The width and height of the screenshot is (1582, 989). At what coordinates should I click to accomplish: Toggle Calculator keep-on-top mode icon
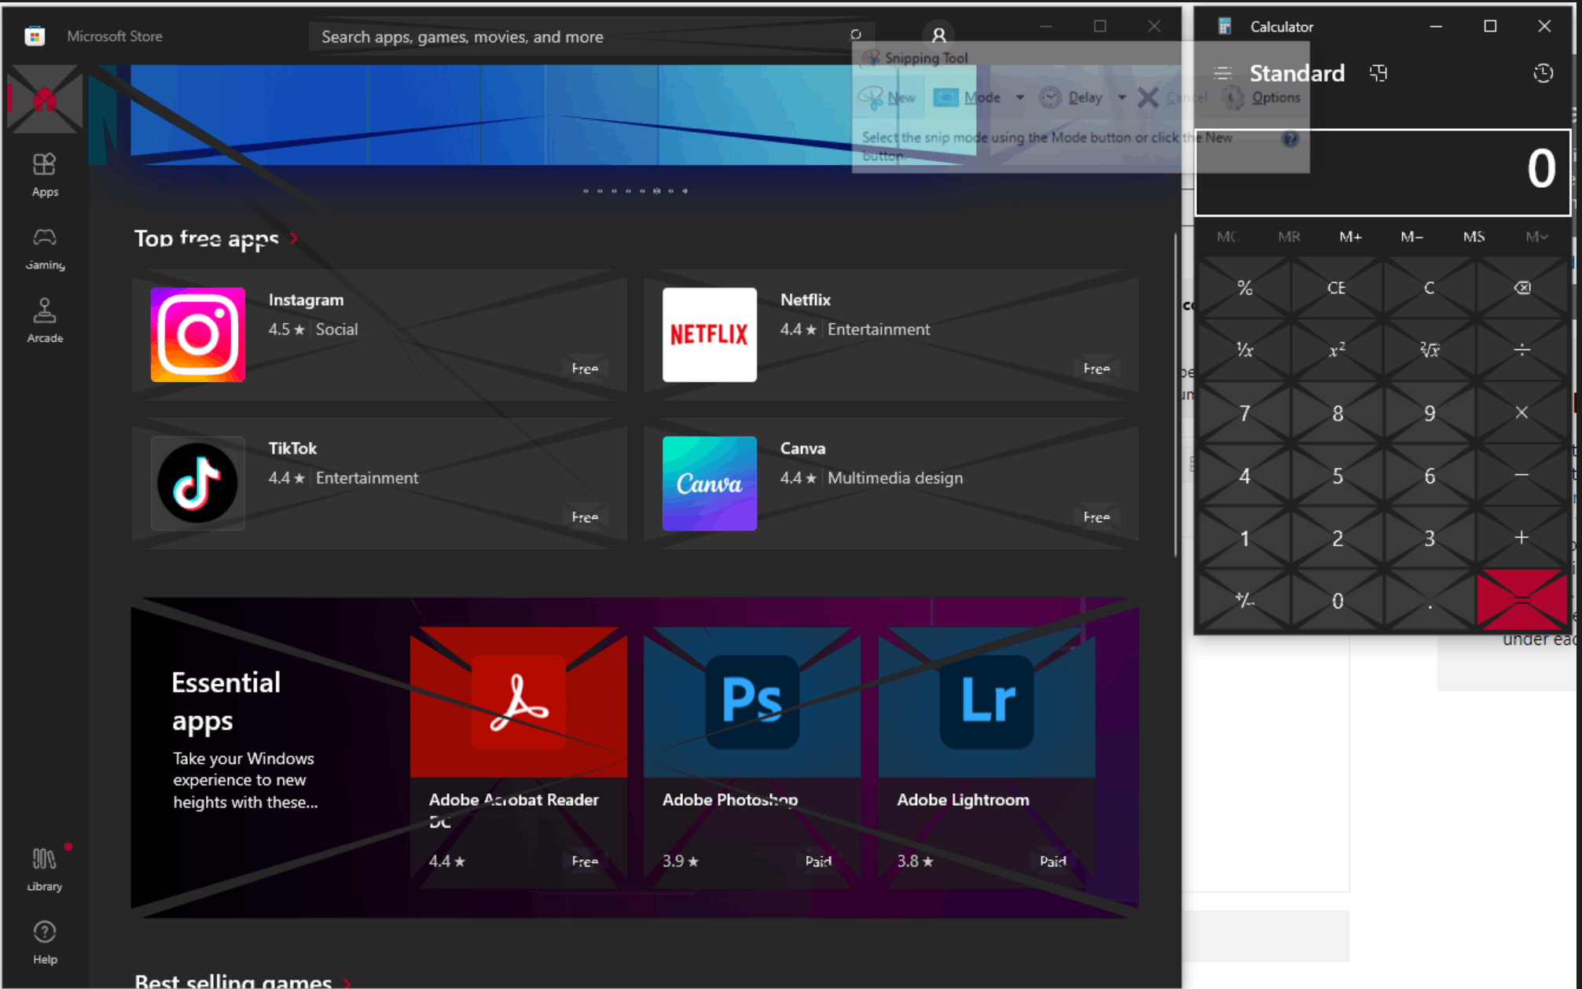[x=1378, y=73]
